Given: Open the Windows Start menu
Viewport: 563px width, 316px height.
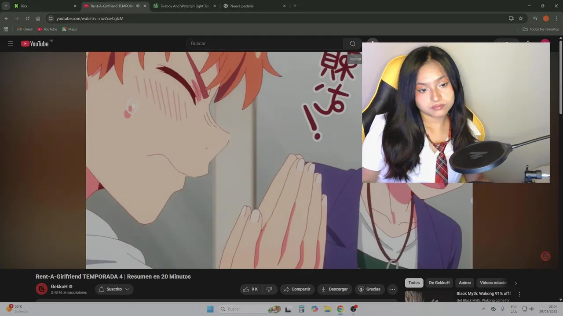Looking at the screenshot, I should (210, 309).
